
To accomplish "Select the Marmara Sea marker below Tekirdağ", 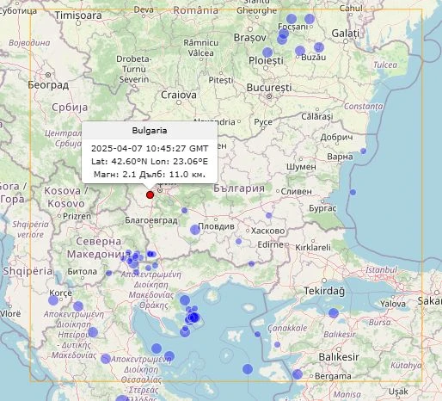I will click(334, 313).
